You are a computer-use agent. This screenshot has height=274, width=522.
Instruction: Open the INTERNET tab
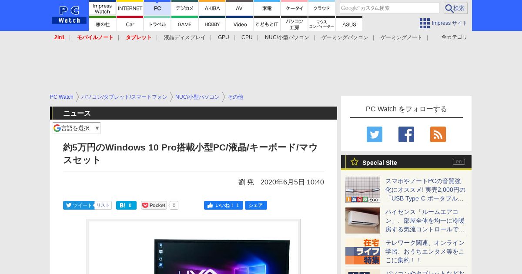pos(130,7)
